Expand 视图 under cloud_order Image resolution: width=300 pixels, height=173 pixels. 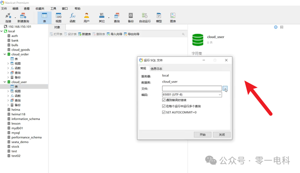tap(8, 64)
